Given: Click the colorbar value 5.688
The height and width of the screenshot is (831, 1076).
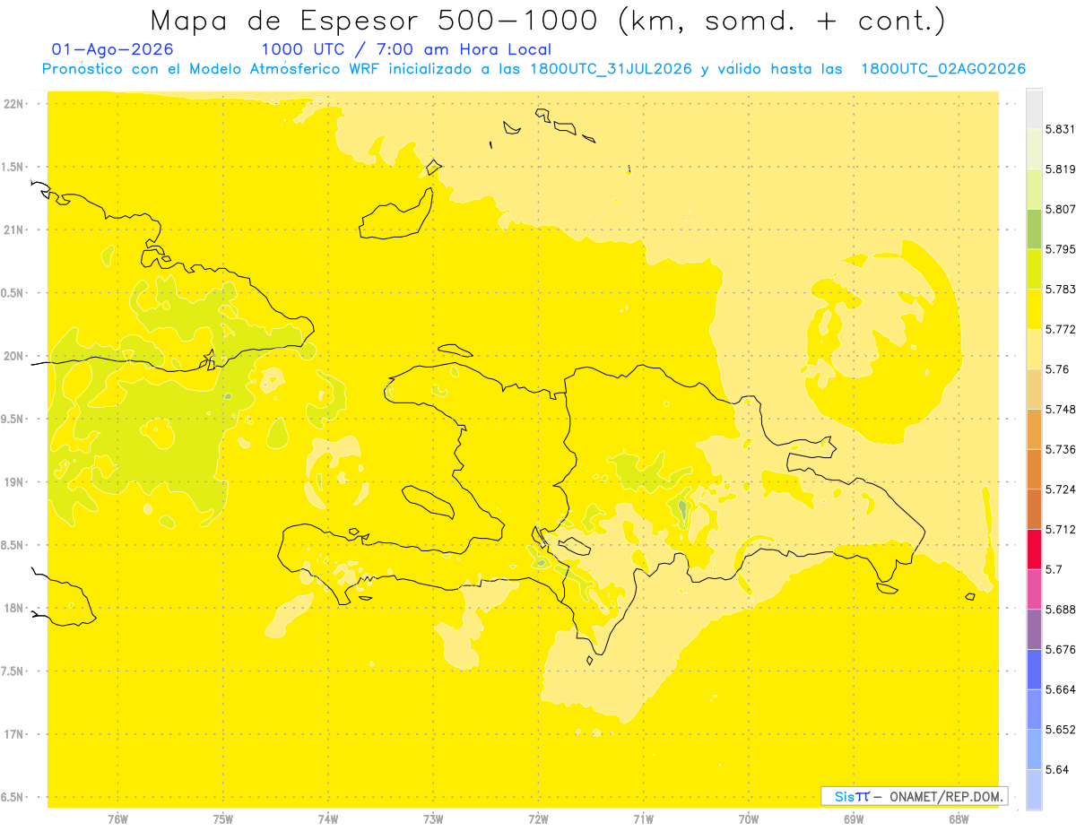Looking at the screenshot, I should 1061,610.
